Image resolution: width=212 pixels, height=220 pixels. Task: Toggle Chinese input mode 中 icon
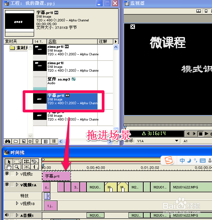pyautogui.click(x=182, y=161)
